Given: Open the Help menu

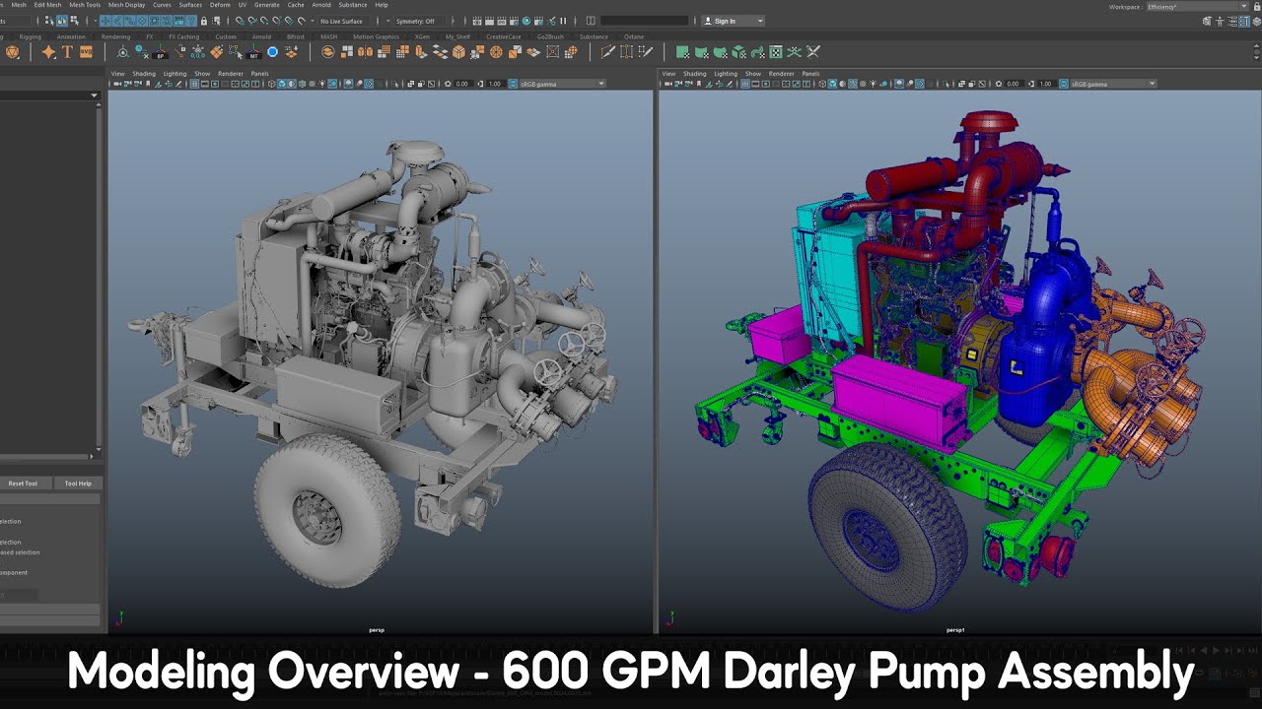Looking at the screenshot, I should (382, 5).
